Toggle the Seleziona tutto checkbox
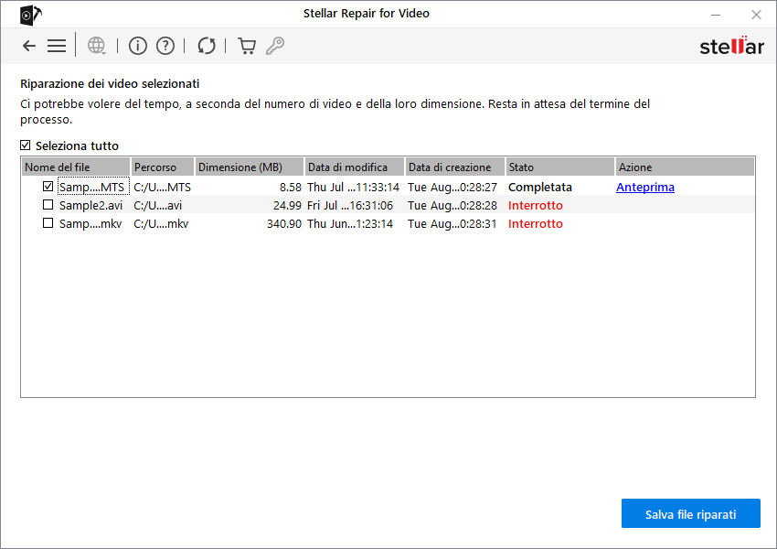Image resolution: width=777 pixels, height=549 pixels. click(x=26, y=145)
